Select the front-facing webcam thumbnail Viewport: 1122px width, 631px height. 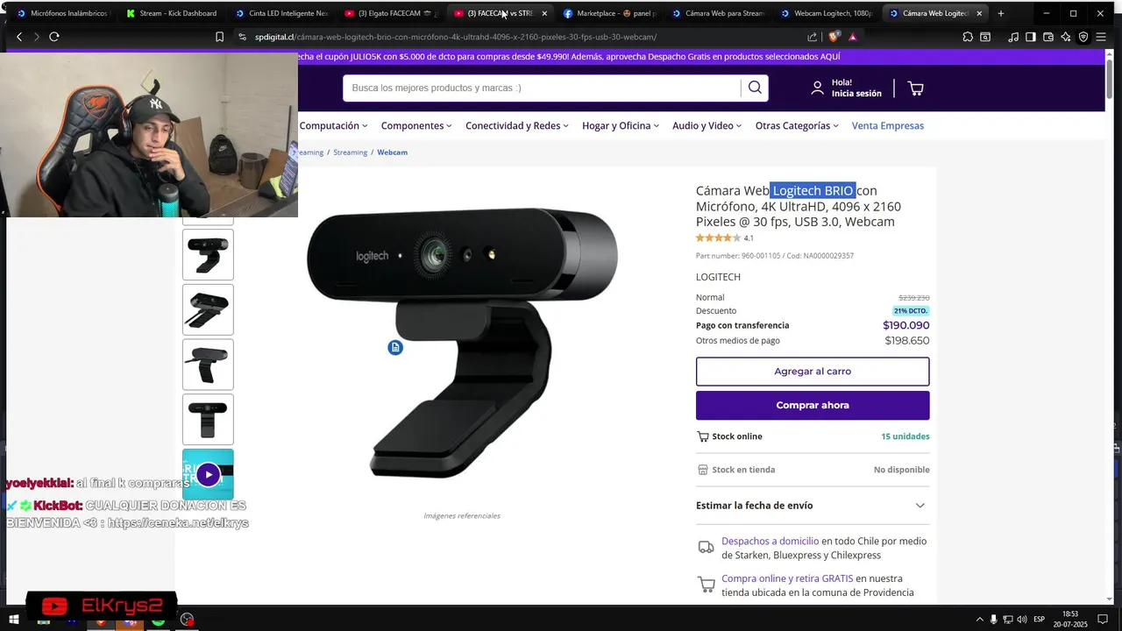pos(208,419)
